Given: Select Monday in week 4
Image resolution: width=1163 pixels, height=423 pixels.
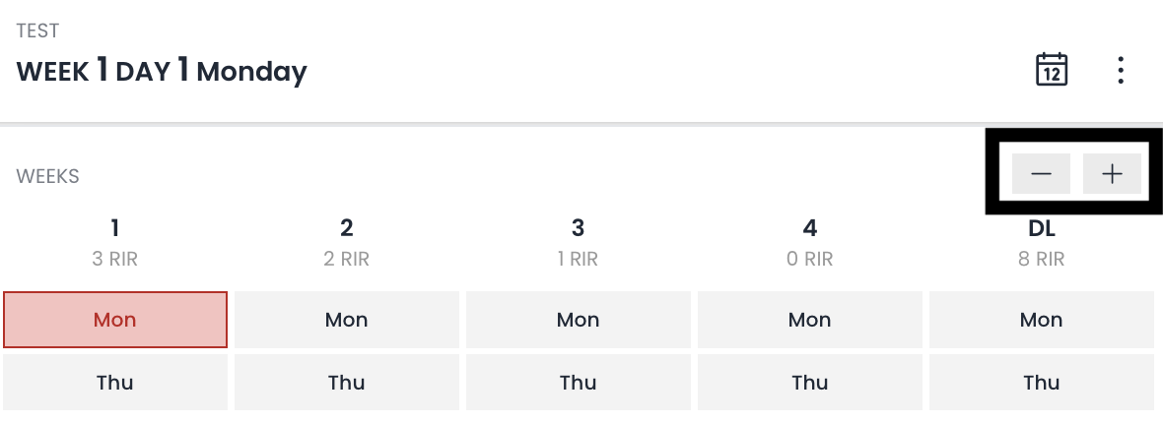Looking at the screenshot, I should [x=810, y=320].
